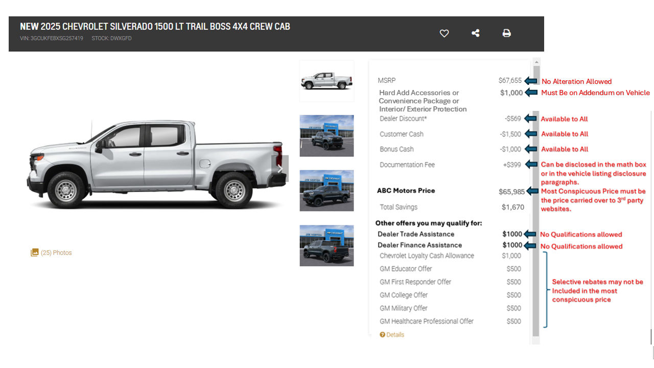Select the third dealership truck thumbnail
This screenshot has width=654, height=368.
(x=326, y=191)
